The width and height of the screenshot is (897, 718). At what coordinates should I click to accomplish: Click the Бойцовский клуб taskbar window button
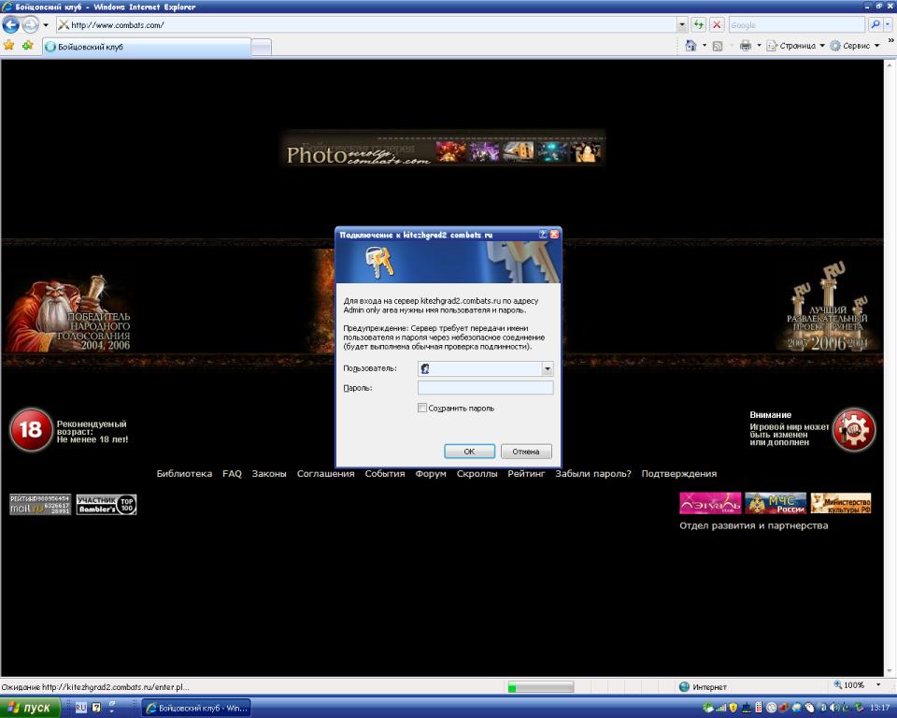196,709
